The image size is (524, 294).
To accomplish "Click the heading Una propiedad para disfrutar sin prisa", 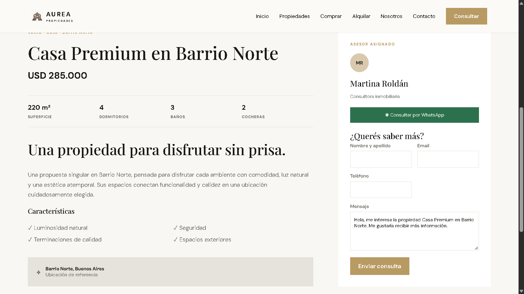I will click(x=157, y=150).
